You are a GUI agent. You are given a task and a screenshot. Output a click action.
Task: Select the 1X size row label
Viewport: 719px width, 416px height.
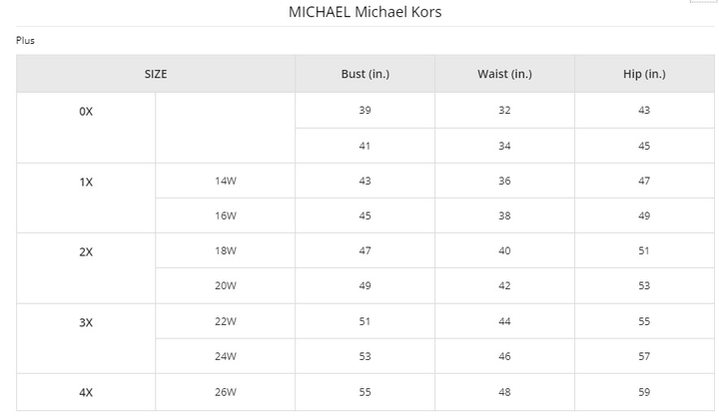point(86,182)
